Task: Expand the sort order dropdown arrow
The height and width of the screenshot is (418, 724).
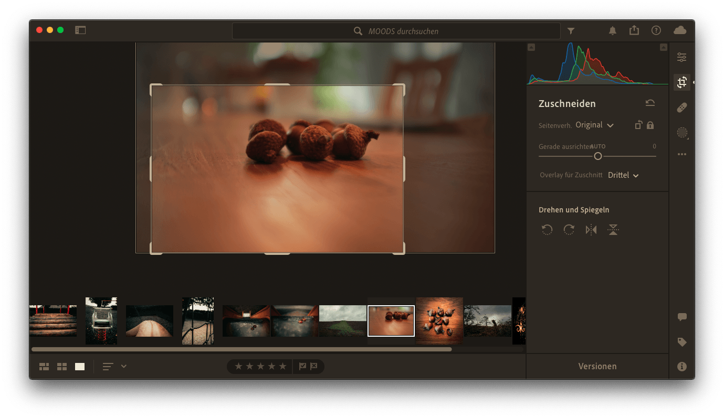Action: point(124,366)
